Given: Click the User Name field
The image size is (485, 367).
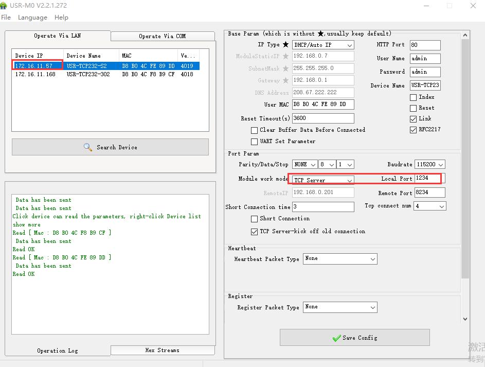Looking at the screenshot, I should tap(425, 59).
